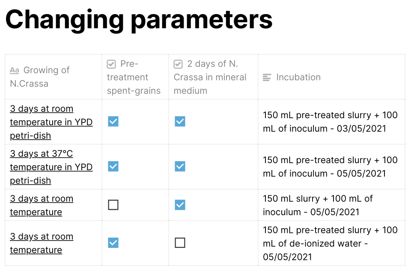Click the Incubation column header

click(x=298, y=77)
